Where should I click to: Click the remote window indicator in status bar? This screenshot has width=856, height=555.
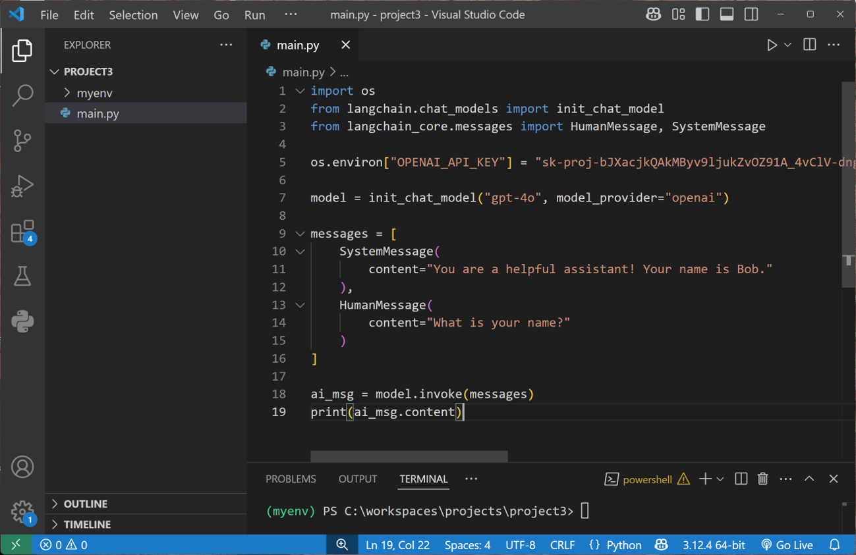click(x=16, y=544)
